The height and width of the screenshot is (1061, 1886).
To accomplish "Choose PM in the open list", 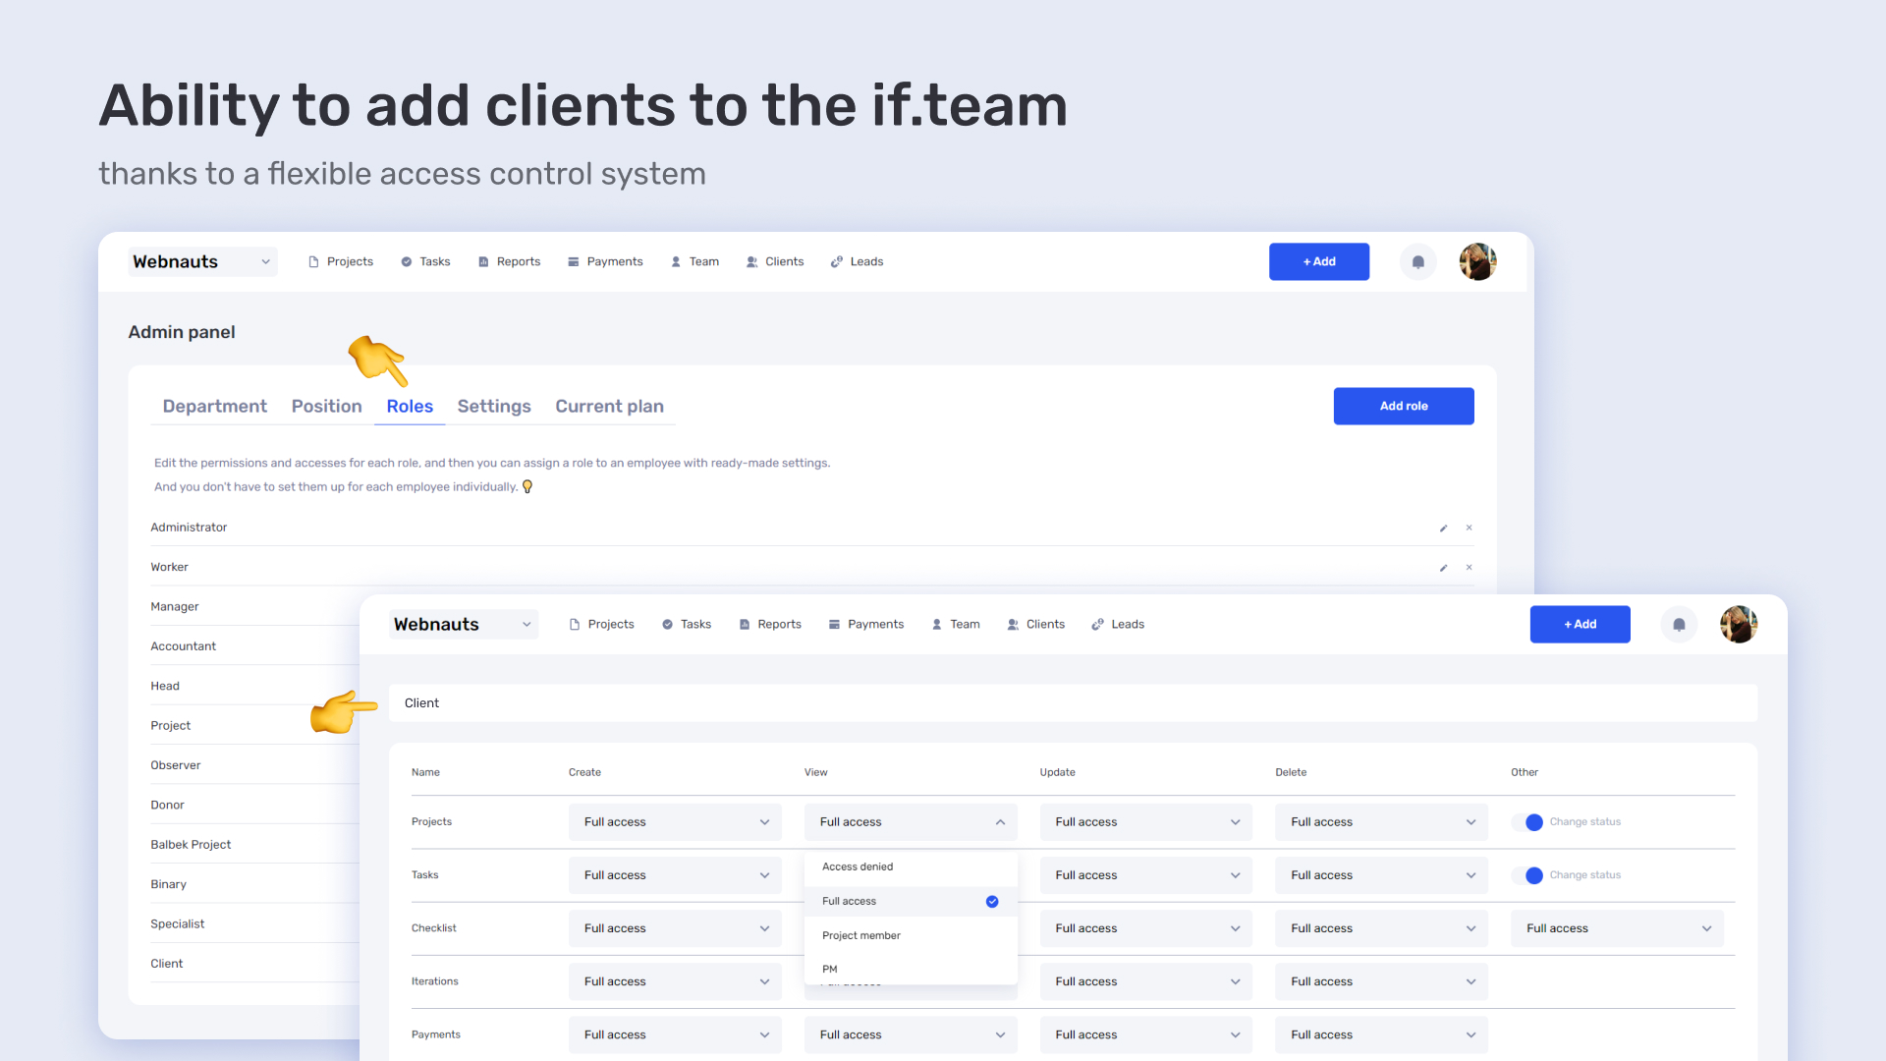I will click(x=911, y=969).
